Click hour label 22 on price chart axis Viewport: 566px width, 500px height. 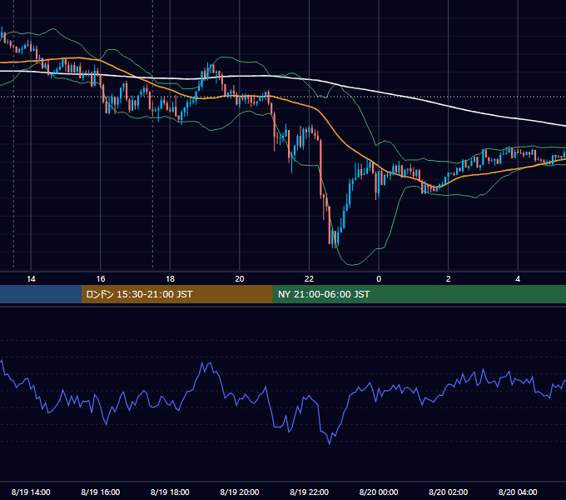point(310,279)
